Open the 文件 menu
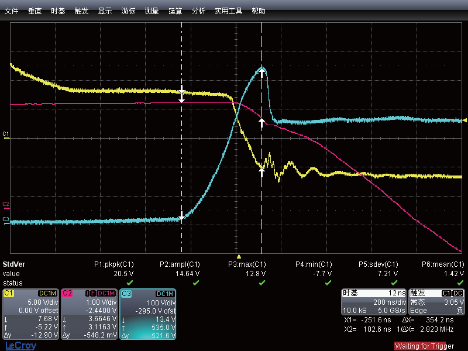 (11, 11)
